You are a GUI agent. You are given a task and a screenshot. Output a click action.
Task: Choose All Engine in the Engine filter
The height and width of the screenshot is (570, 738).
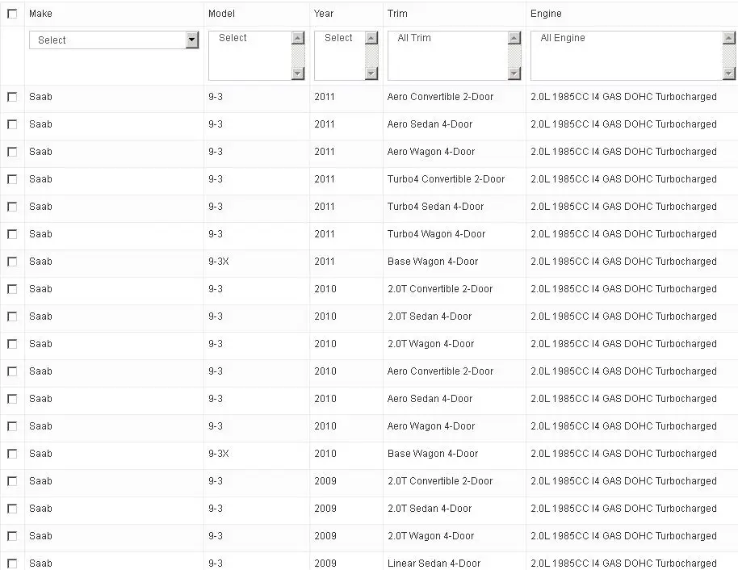(x=563, y=38)
